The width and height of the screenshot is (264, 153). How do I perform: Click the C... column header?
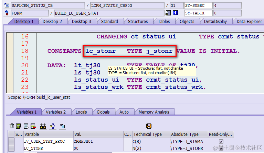point(128,134)
